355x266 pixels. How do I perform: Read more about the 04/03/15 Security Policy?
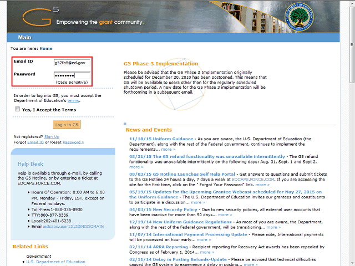pyautogui.click(x=225, y=214)
